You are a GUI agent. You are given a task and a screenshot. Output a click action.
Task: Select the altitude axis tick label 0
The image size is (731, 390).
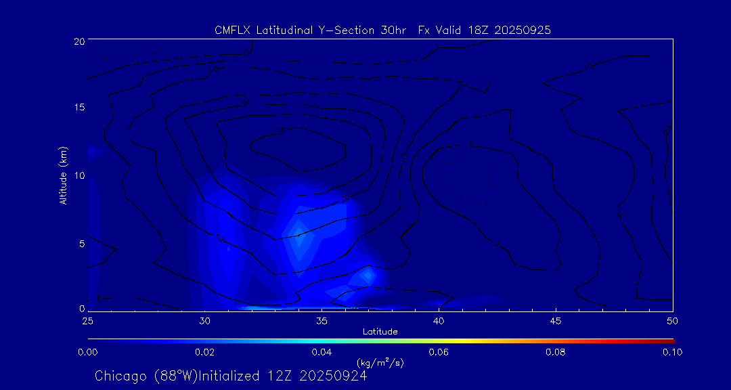point(82,308)
